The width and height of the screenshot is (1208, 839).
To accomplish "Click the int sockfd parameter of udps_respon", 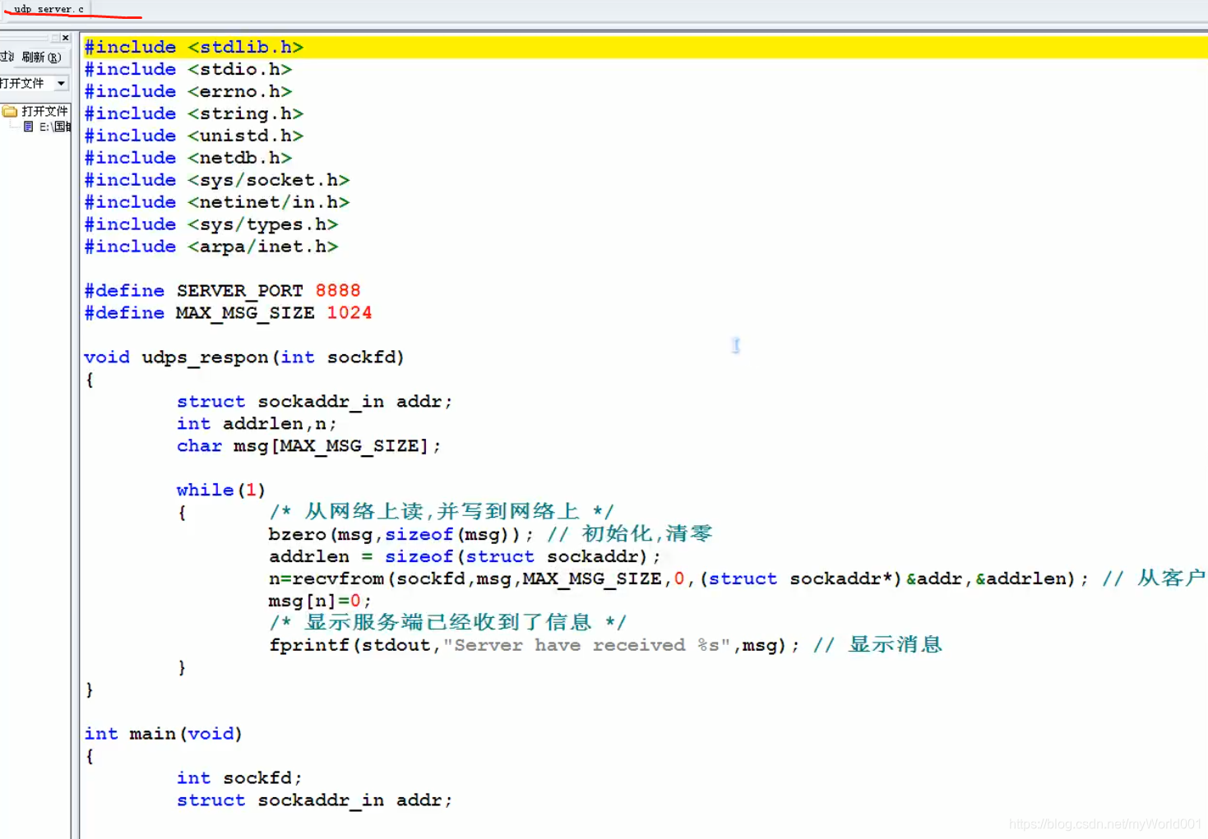I will coord(338,357).
